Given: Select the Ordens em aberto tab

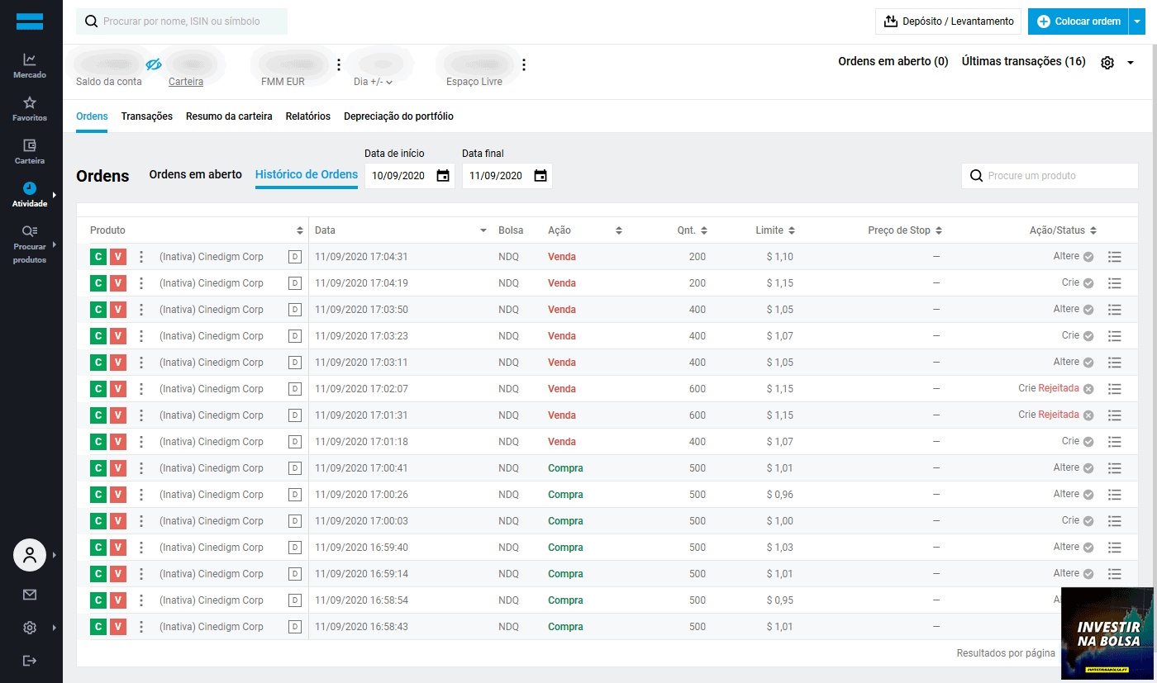Looking at the screenshot, I should click(195, 174).
